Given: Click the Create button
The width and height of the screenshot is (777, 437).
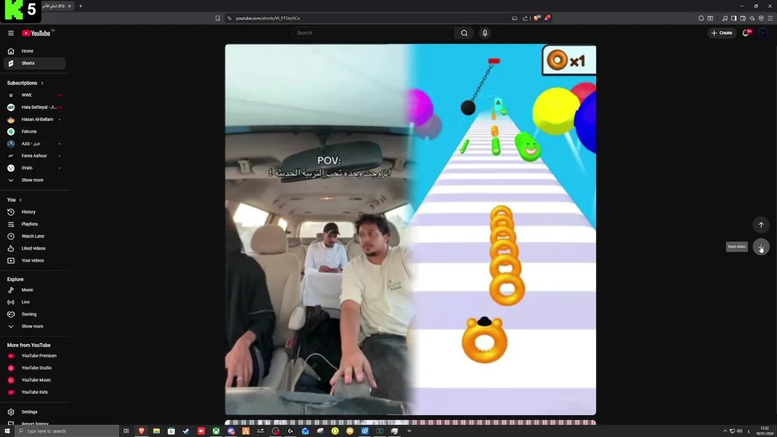Looking at the screenshot, I should point(722,33).
